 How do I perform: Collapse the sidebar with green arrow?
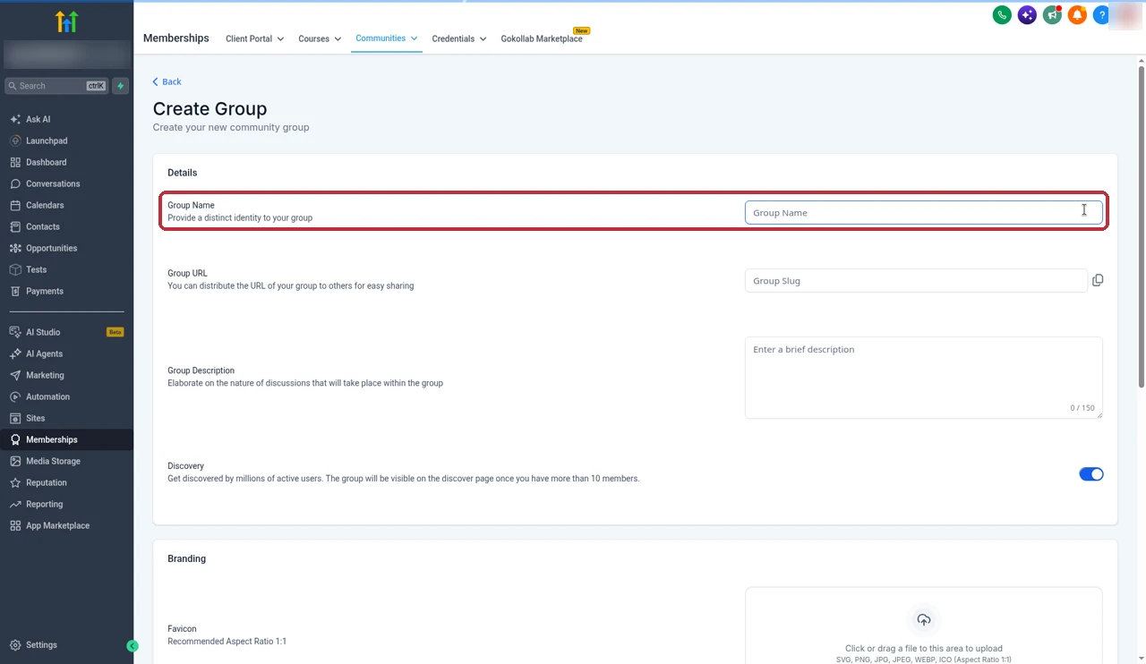[133, 645]
